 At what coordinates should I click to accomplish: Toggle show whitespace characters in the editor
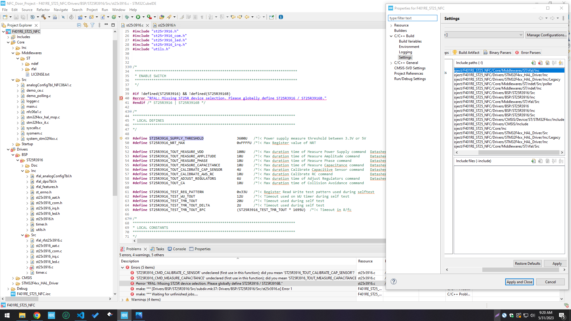click(202, 17)
